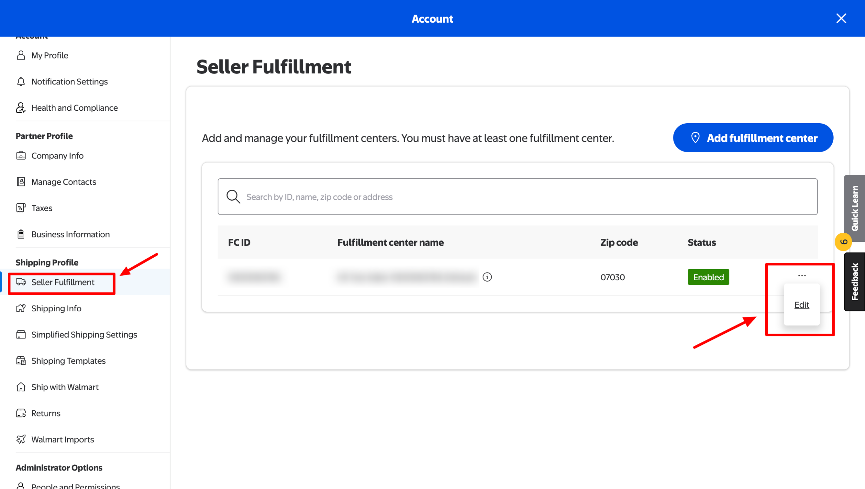
Task: Open the Feedback side tab
Action: click(855, 282)
